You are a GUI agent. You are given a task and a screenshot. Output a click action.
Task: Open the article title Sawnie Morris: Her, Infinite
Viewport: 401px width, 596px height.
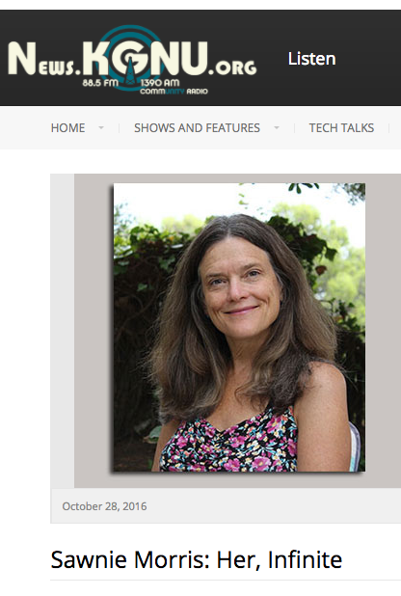[197, 560]
